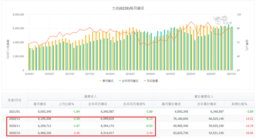Screen dimensions: 256x139
Task: Click the 年度/月份 column header
Action: [x=15, y=100]
